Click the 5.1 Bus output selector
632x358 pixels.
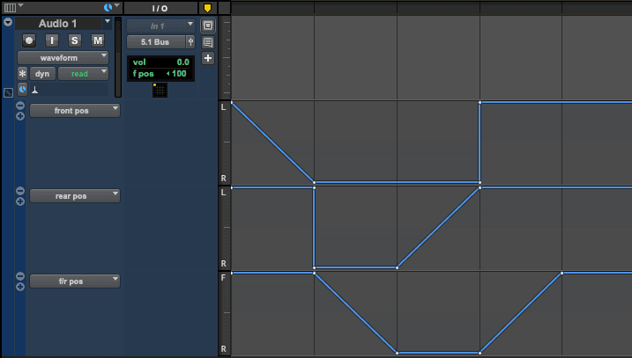[x=154, y=41]
